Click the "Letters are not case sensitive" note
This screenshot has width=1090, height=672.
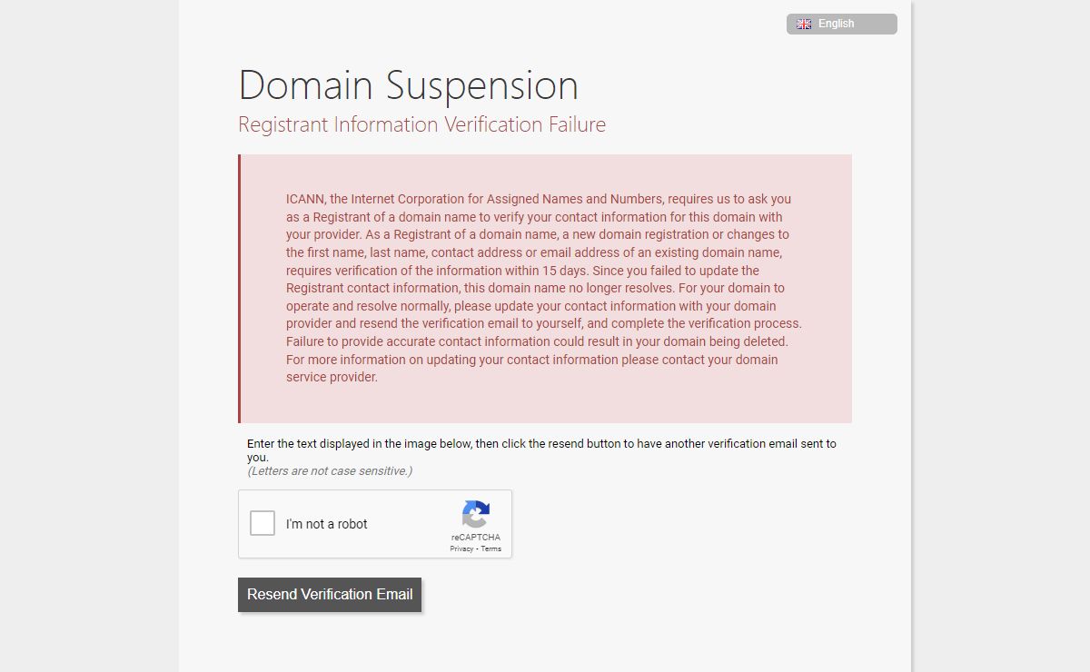pyautogui.click(x=330, y=470)
